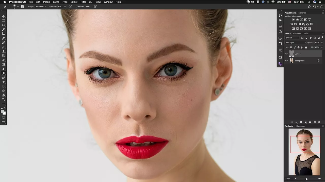This screenshot has width=325, height=182.
Task: Open the Exposure value dropdown arrow
Action: point(65,7)
